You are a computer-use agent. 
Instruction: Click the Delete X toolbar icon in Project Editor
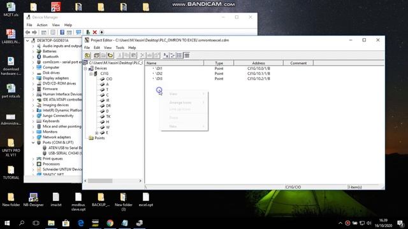(142, 55)
